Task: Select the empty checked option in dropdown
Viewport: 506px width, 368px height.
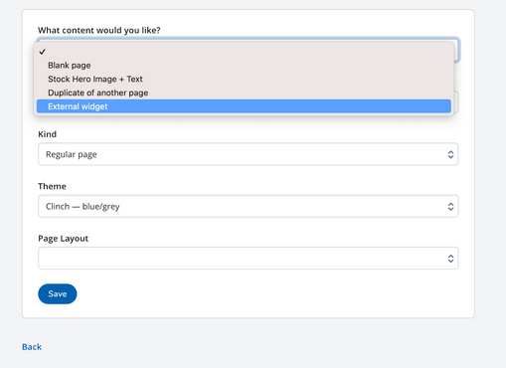Action: [244, 52]
